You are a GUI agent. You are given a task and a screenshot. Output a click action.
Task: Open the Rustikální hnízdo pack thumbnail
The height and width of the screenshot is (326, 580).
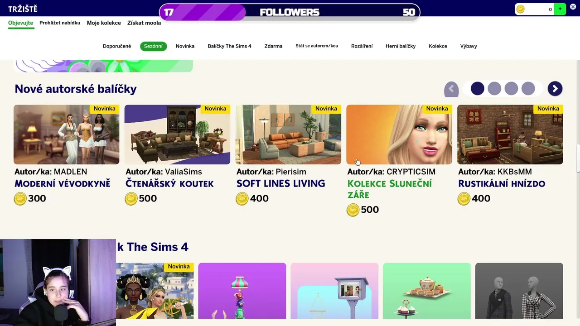[510, 134]
